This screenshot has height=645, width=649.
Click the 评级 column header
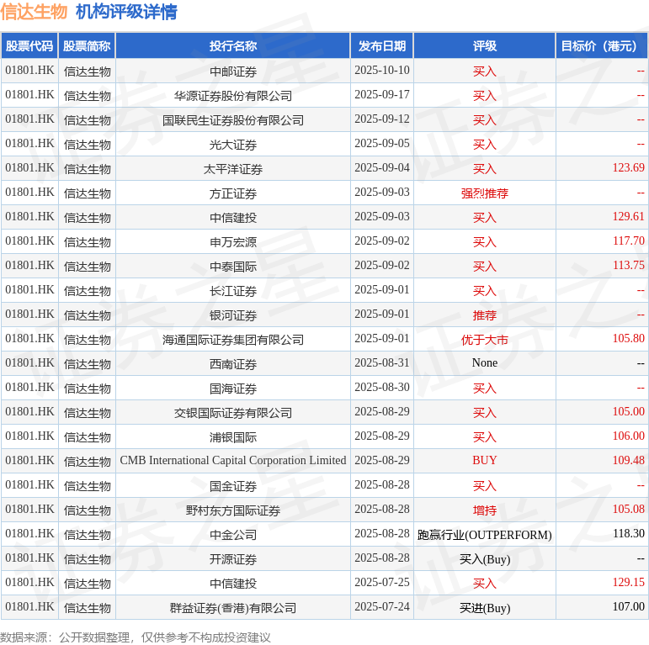tap(485, 46)
